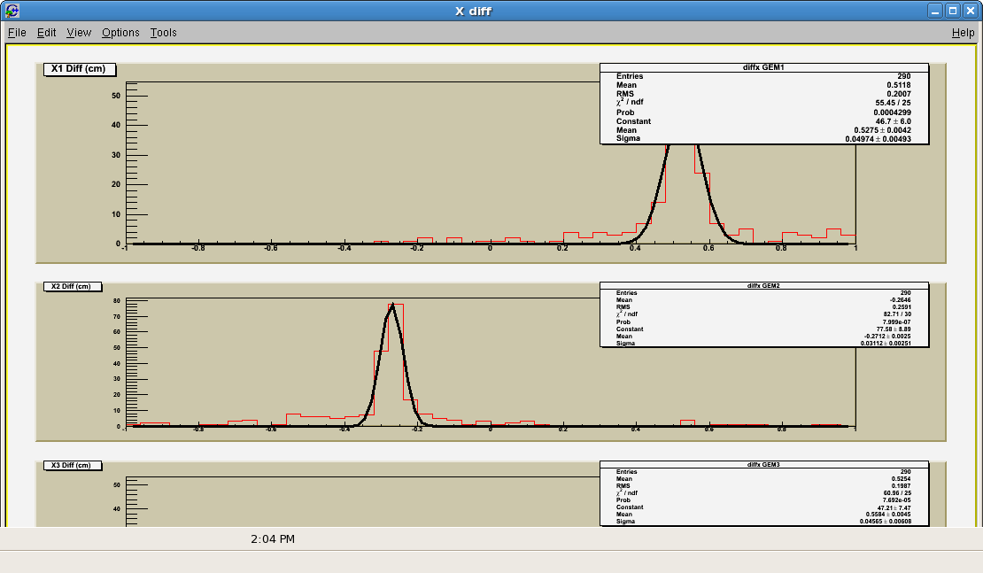Viewport: 983px width, 573px height.
Task: Click the diffx GEM1 stats box title
Action: click(763, 67)
